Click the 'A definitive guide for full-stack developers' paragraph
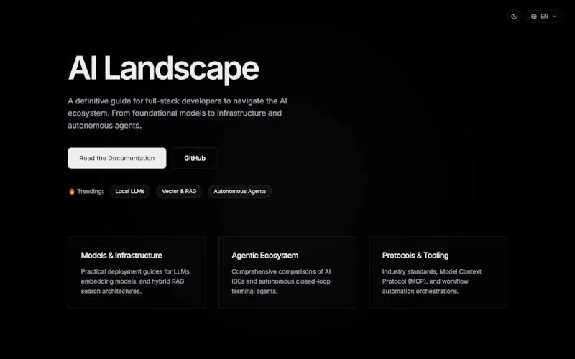 (x=178, y=113)
